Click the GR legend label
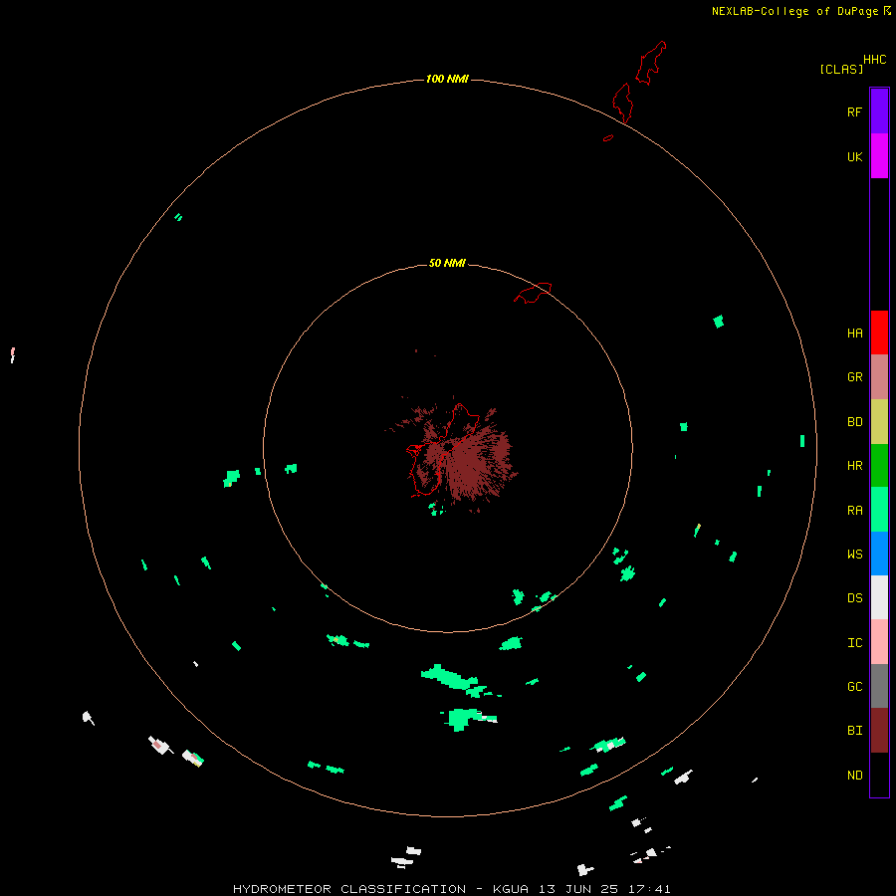 coord(855,377)
